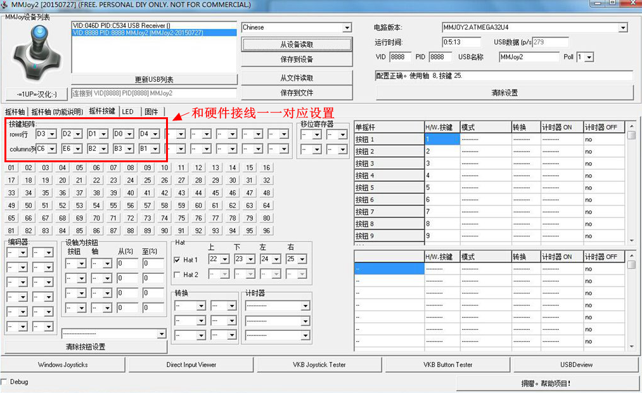The width and height of the screenshot is (642, 393).
Task: Select row 按钮 1 in table
Action: click(389, 139)
